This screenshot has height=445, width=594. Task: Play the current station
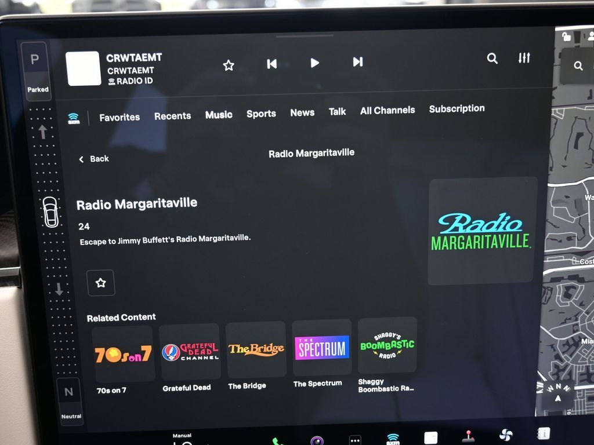pyautogui.click(x=314, y=63)
